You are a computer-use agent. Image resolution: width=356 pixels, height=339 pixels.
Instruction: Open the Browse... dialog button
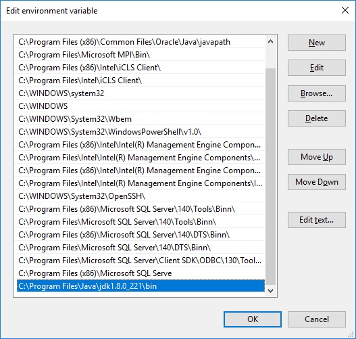pos(317,93)
